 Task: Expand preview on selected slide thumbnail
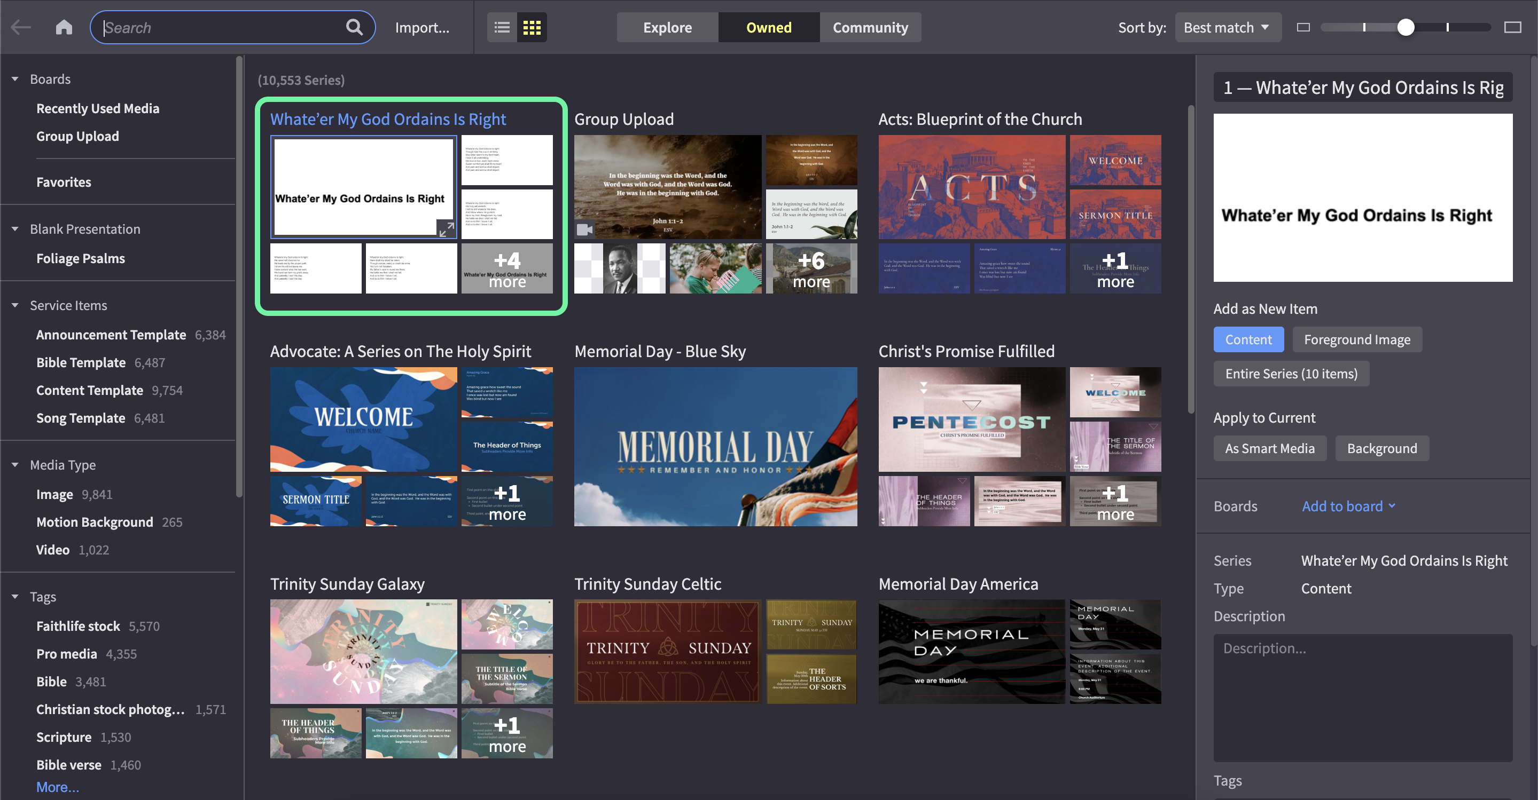pyautogui.click(x=446, y=228)
